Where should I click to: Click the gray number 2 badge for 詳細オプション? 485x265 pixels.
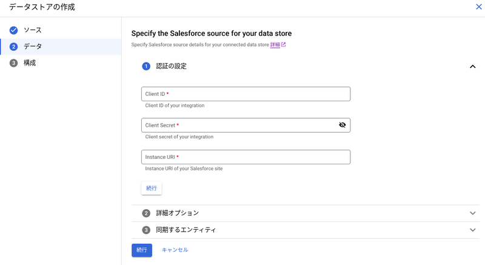146,213
